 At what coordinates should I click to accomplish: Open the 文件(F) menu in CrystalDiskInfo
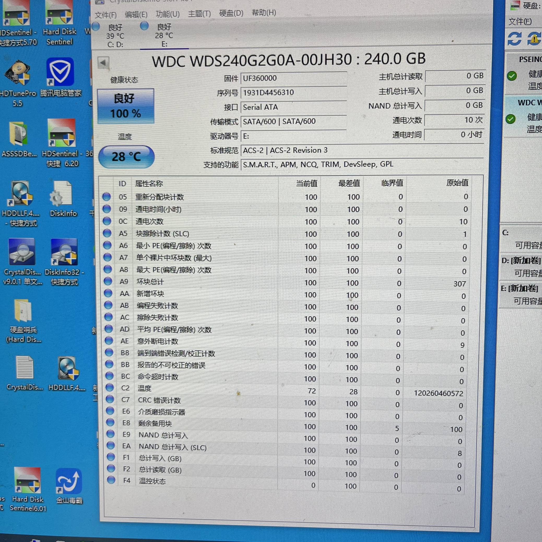click(x=105, y=15)
